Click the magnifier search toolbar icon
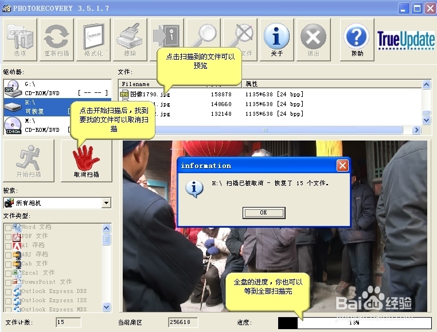The image size is (437, 332). point(204,35)
